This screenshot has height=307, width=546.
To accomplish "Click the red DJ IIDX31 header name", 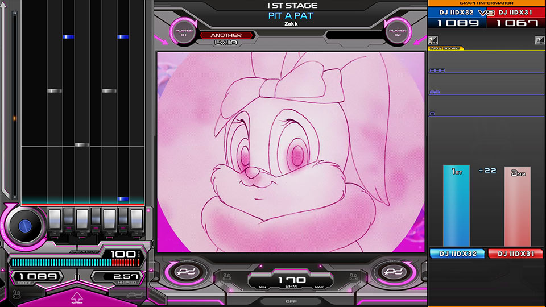I will click(x=515, y=12).
